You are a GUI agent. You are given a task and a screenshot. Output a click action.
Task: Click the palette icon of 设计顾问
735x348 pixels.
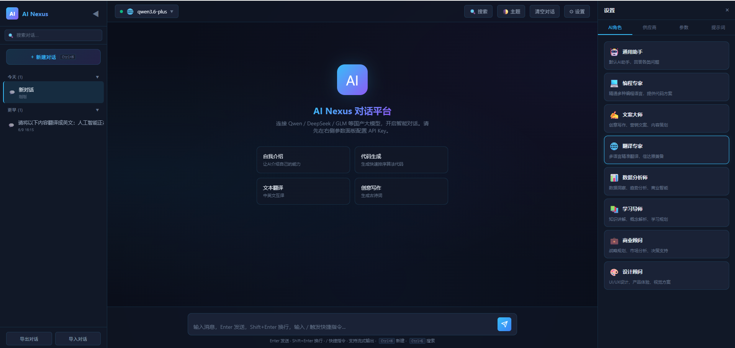tap(614, 272)
